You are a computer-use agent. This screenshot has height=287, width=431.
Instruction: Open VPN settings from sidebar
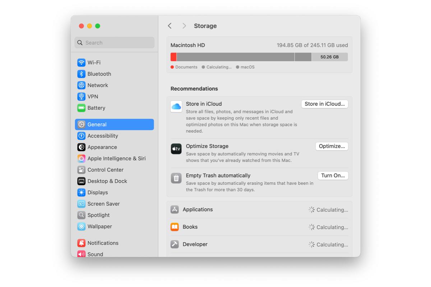pyautogui.click(x=115, y=97)
